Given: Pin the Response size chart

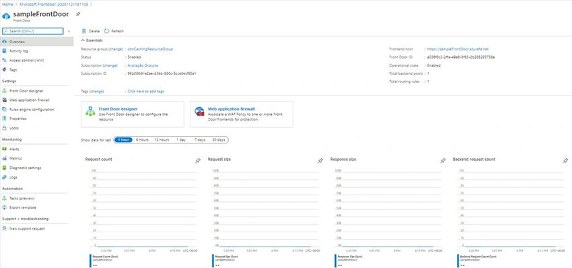Looking at the screenshot, I should click(443, 161).
